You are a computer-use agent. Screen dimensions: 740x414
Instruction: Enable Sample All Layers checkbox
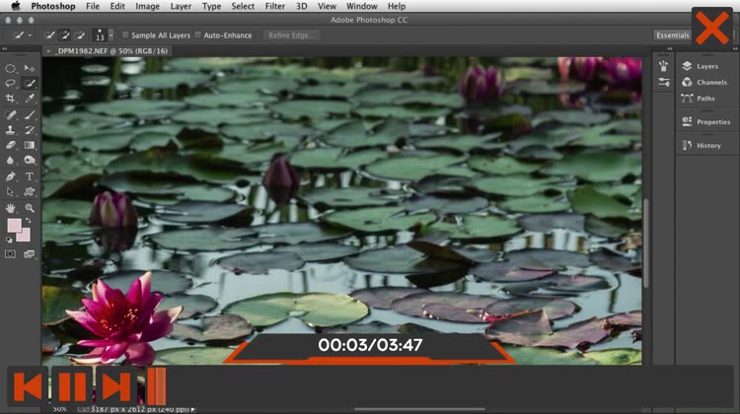pos(124,35)
